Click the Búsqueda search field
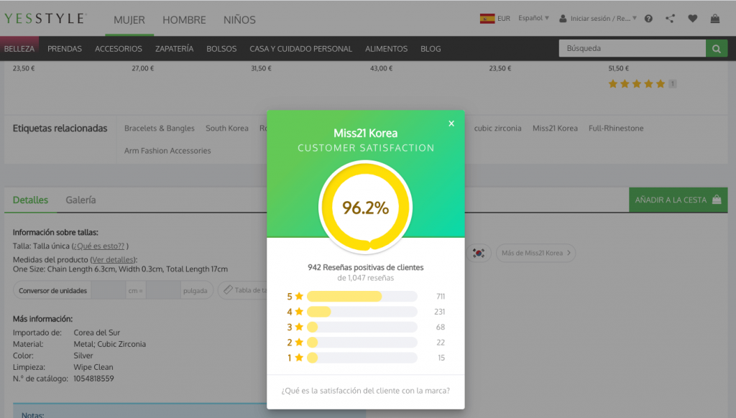 point(632,48)
